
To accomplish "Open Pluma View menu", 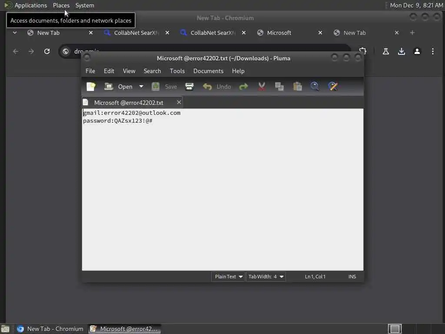I will pos(129,71).
